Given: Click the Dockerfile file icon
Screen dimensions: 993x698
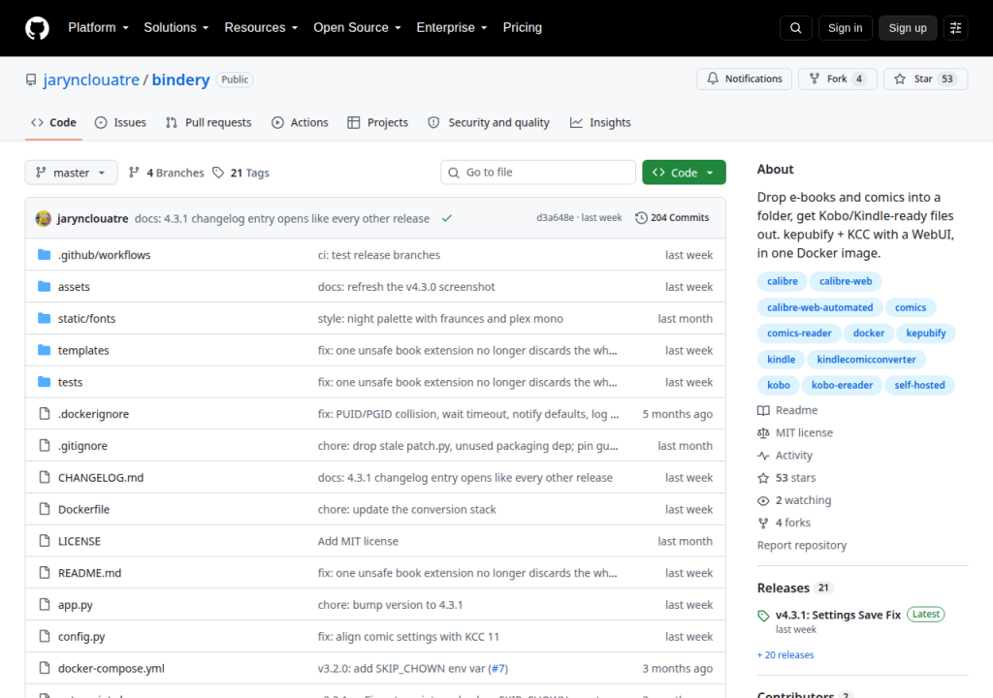Looking at the screenshot, I should [45, 509].
